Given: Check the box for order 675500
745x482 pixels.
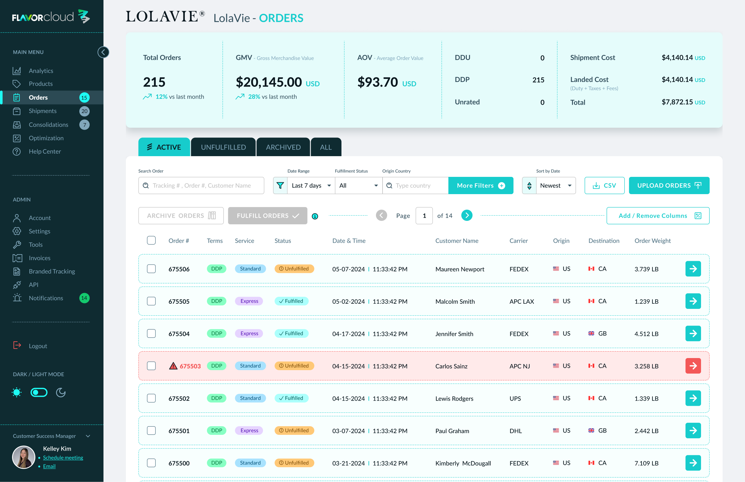Looking at the screenshot, I should click(x=151, y=463).
